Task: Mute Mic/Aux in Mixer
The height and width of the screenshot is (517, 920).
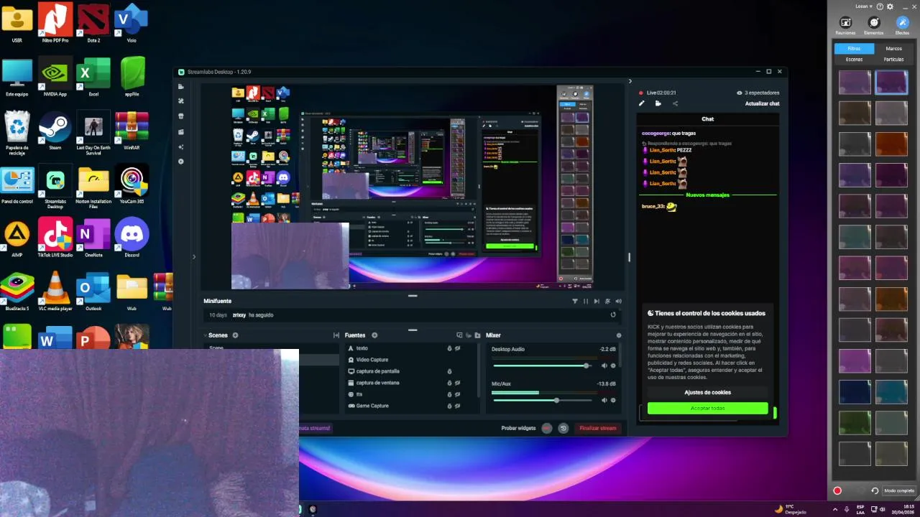Action: pos(604,400)
